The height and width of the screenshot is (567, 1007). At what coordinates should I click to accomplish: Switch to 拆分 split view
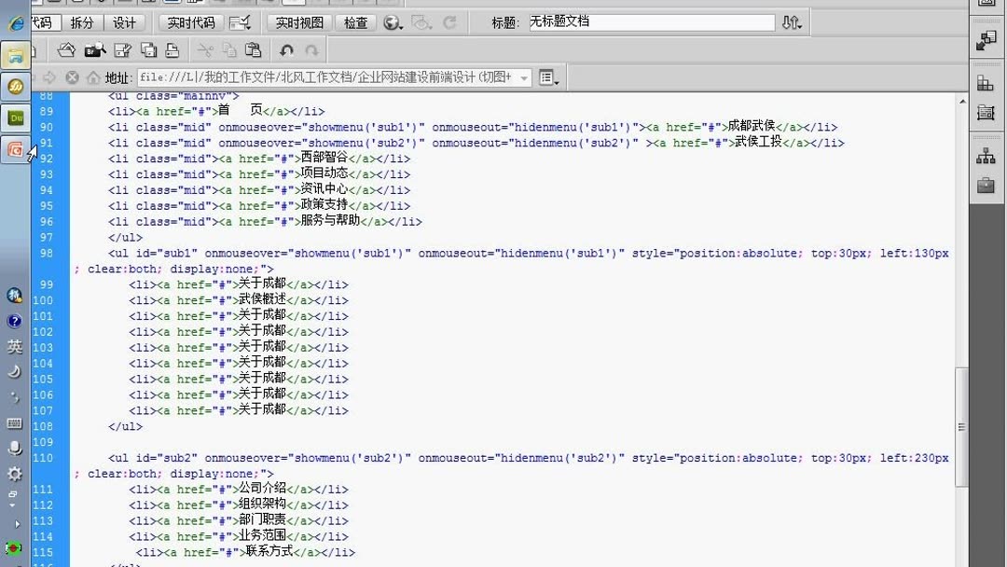[x=81, y=22]
